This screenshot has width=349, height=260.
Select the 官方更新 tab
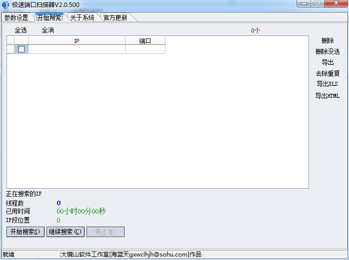[115, 17]
